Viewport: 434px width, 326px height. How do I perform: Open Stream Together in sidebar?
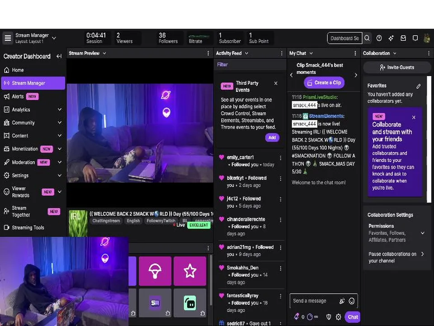33,211
